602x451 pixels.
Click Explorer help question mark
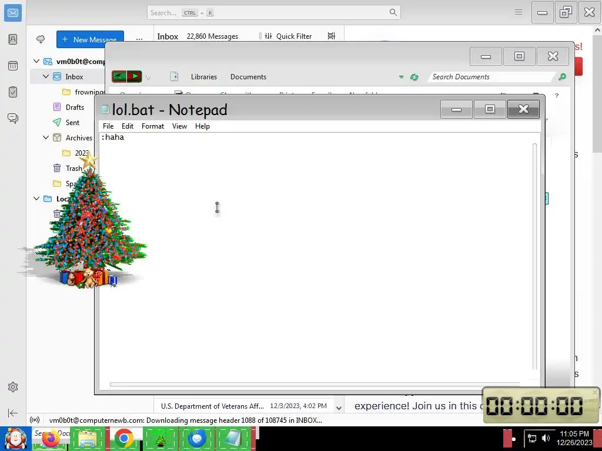click(557, 96)
